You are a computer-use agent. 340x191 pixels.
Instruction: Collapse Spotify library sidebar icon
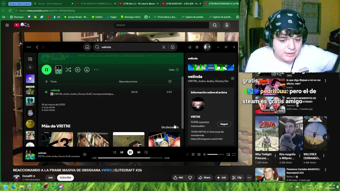pyautogui.click(x=30, y=59)
